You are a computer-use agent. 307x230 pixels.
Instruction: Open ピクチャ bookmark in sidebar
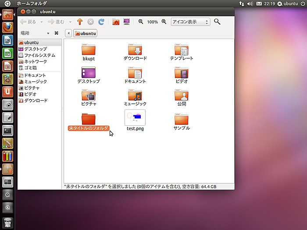pyautogui.click(x=40, y=88)
